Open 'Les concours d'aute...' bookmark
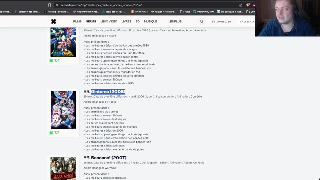Viewport: 320px width, 180px height. (230, 11)
